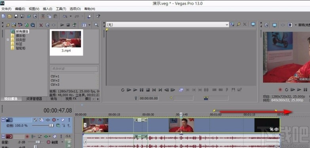Viewport: 310px width, 148px height.
Task: Click the 添加标签 tag input field
Action: 74,69
